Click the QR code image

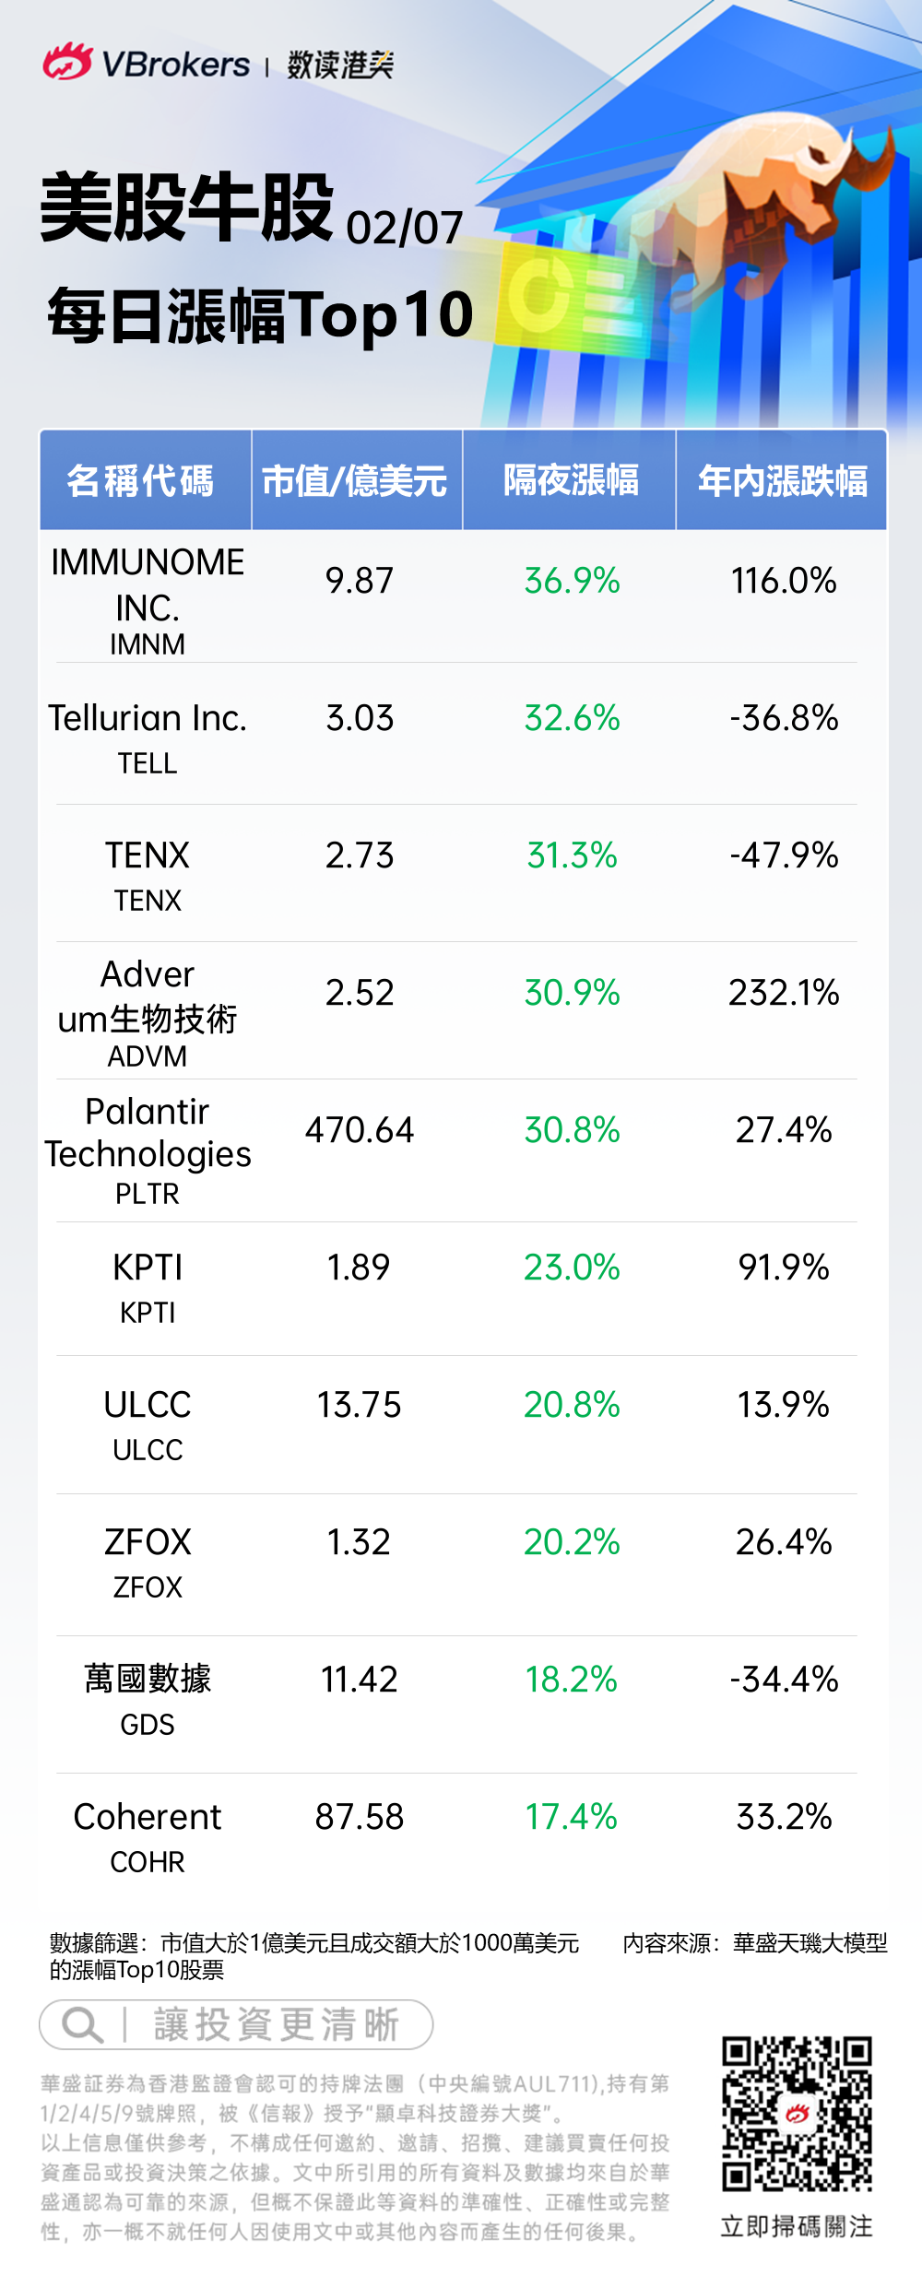click(797, 2114)
